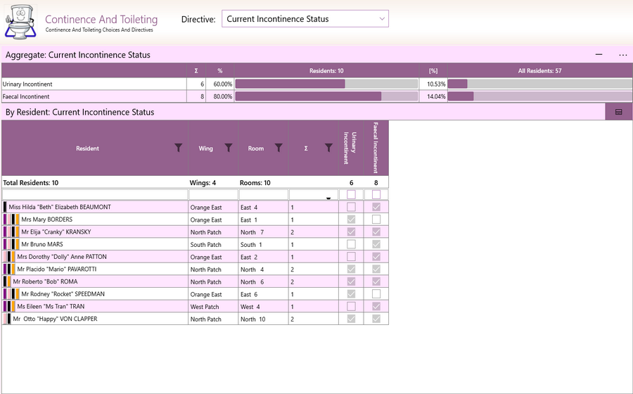633x394 pixels.
Task: Toggle Urinary Incontinent for Hilda Beaumont
Action: [351, 207]
